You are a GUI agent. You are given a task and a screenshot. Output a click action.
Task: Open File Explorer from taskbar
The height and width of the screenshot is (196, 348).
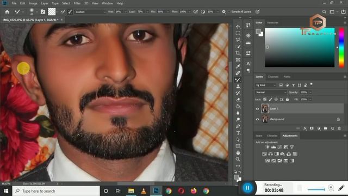[x=131, y=191]
